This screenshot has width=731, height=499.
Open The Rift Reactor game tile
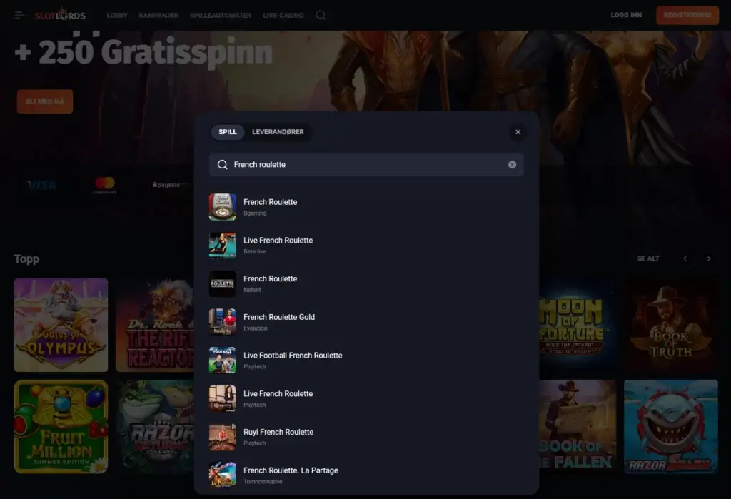coord(155,325)
